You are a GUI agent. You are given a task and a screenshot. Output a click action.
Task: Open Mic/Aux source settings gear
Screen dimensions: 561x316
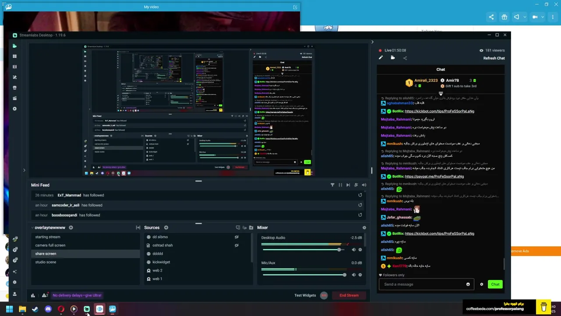point(360,275)
